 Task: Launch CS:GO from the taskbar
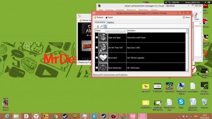(46, 116)
